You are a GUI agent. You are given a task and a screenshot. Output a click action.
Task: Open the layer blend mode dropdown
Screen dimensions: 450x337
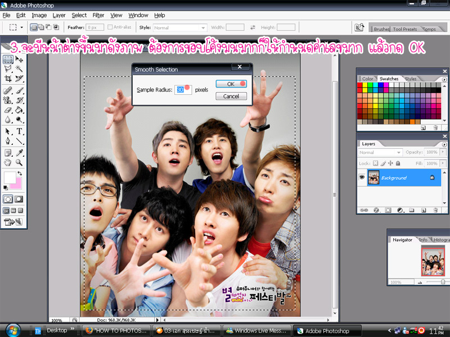[x=380, y=152]
